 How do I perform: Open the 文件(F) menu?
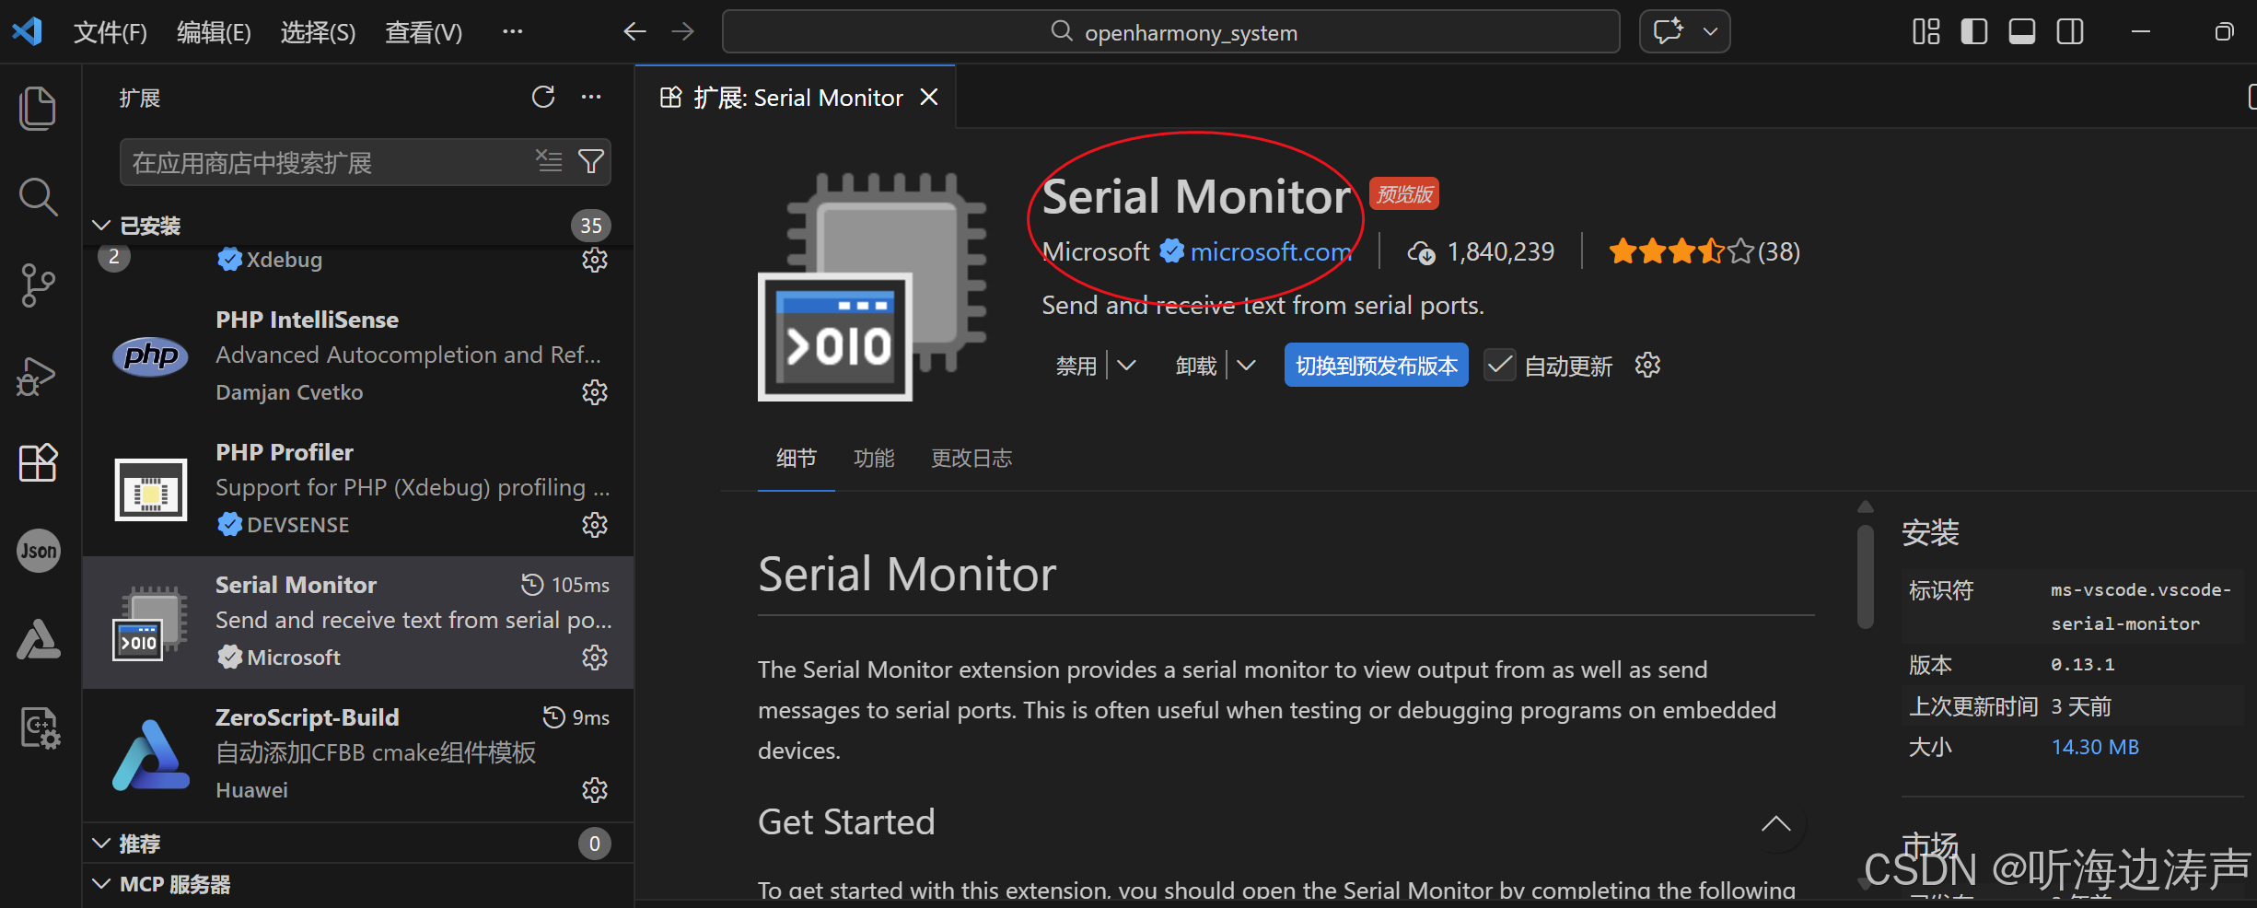click(111, 33)
